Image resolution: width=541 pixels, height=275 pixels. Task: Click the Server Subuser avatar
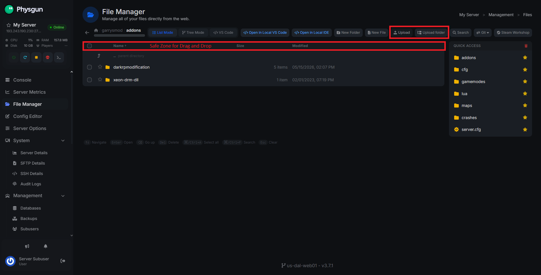pos(10,261)
